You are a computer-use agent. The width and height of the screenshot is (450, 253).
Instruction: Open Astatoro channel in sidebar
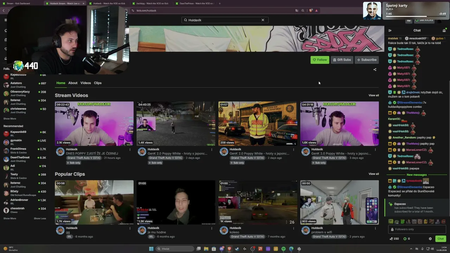[25, 85]
